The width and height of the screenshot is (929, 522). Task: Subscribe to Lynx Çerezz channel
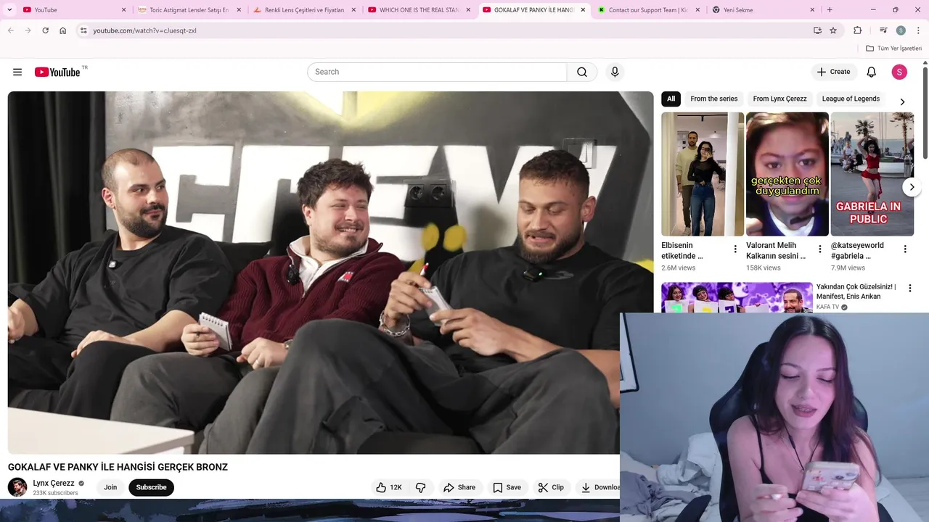pyautogui.click(x=151, y=487)
